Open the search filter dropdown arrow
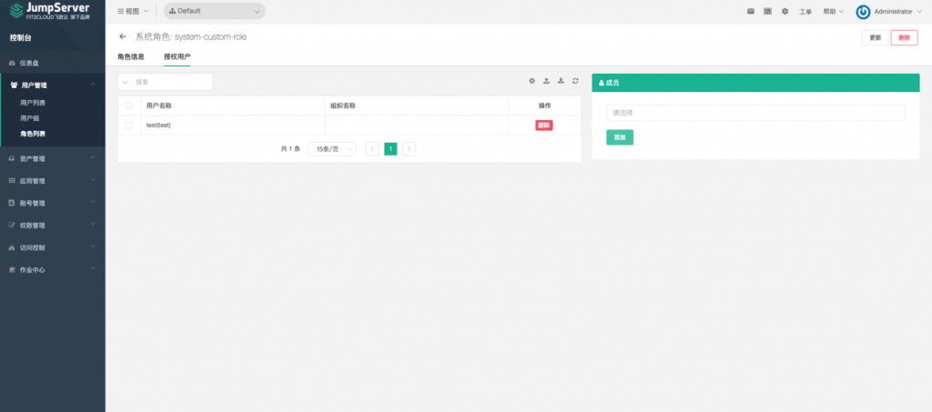Image resolution: width=932 pixels, height=412 pixels. tap(125, 82)
